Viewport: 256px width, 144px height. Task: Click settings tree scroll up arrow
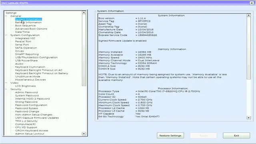point(84,12)
